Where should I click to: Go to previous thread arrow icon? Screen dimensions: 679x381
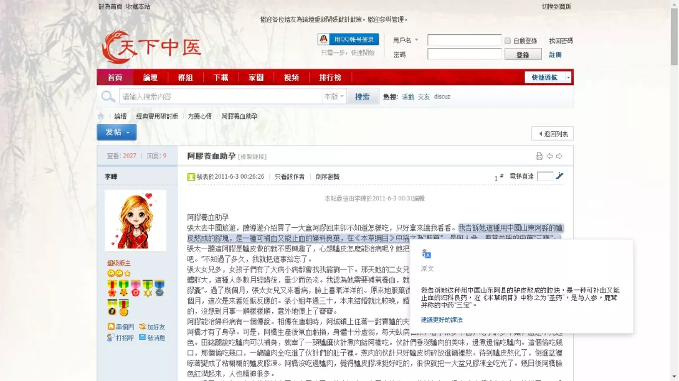tap(549, 156)
